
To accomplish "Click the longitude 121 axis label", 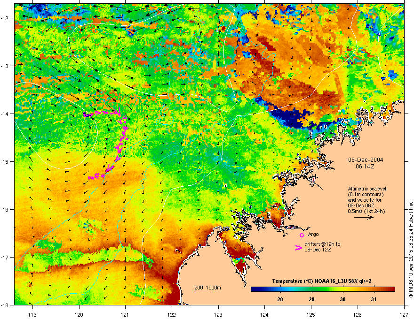I will click(x=125, y=314).
